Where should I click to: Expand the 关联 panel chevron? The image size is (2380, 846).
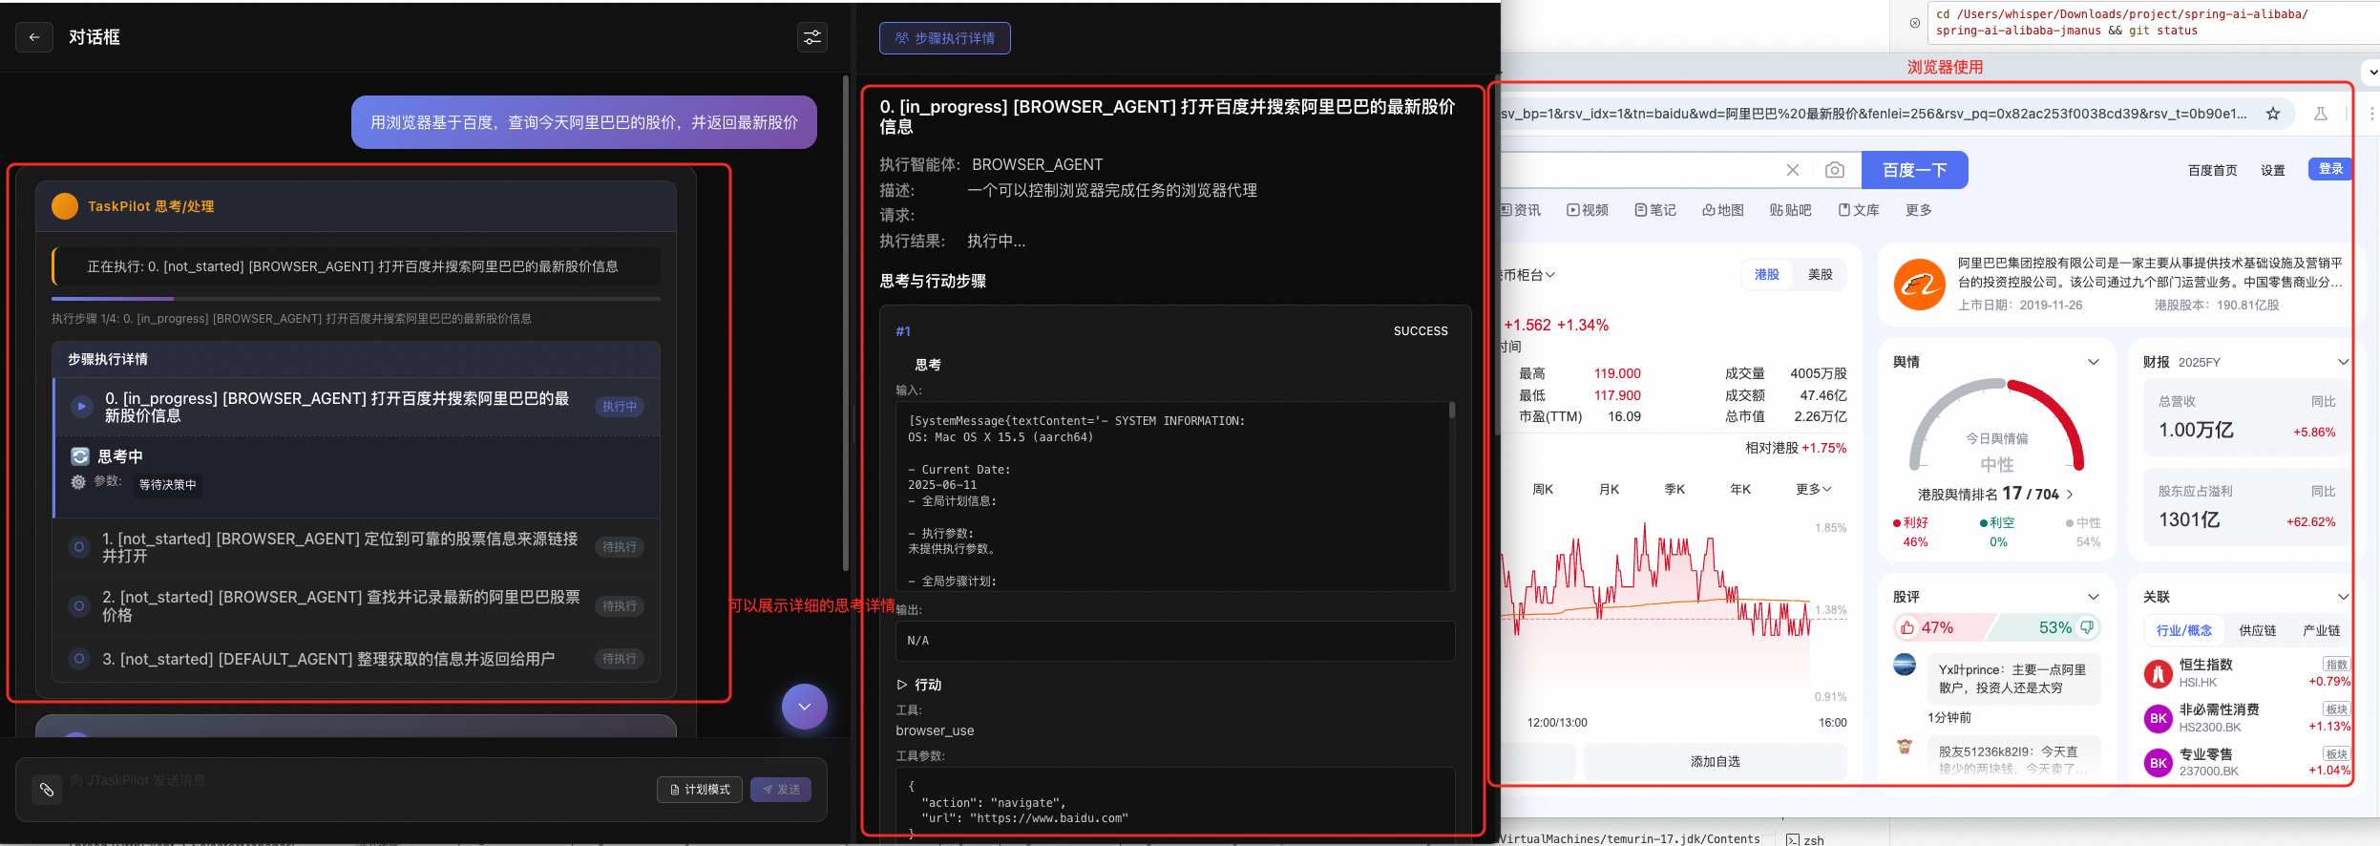pos(2343,597)
